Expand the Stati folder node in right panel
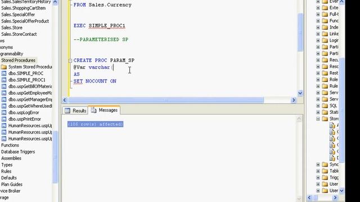 [318, 112]
